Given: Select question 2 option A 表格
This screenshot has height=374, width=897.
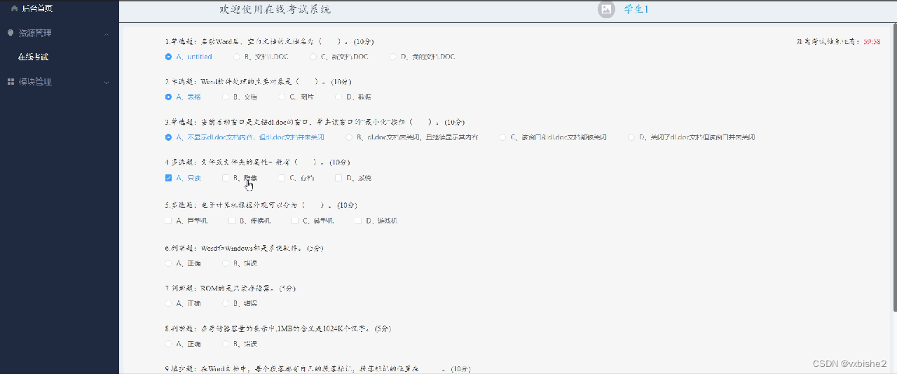Looking at the screenshot, I should [x=183, y=97].
